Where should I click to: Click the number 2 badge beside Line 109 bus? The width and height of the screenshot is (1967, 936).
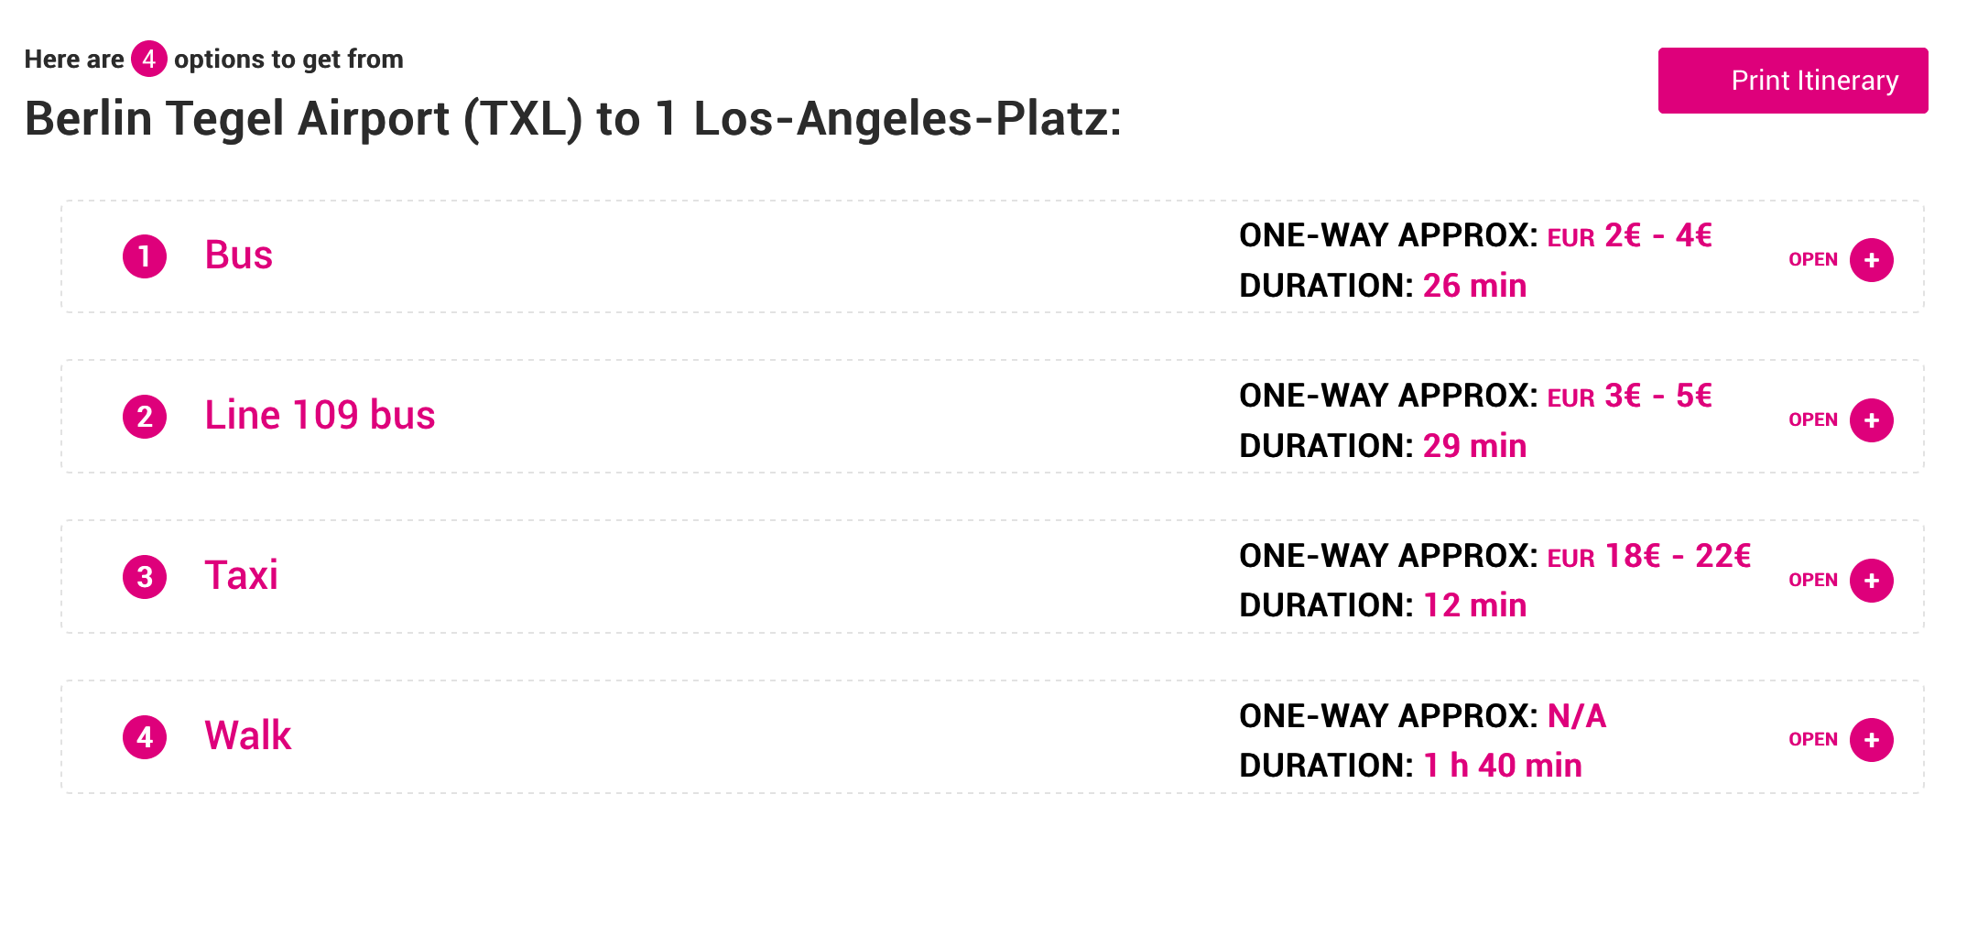tap(145, 417)
